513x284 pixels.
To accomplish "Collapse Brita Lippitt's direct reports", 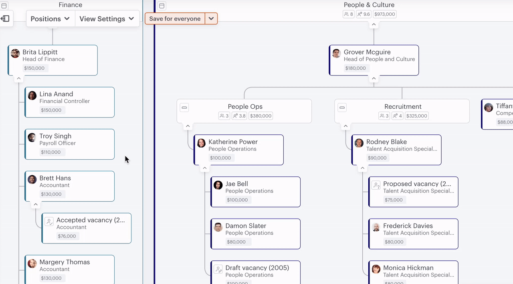I will pyautogui.click(x=18, y=78).
